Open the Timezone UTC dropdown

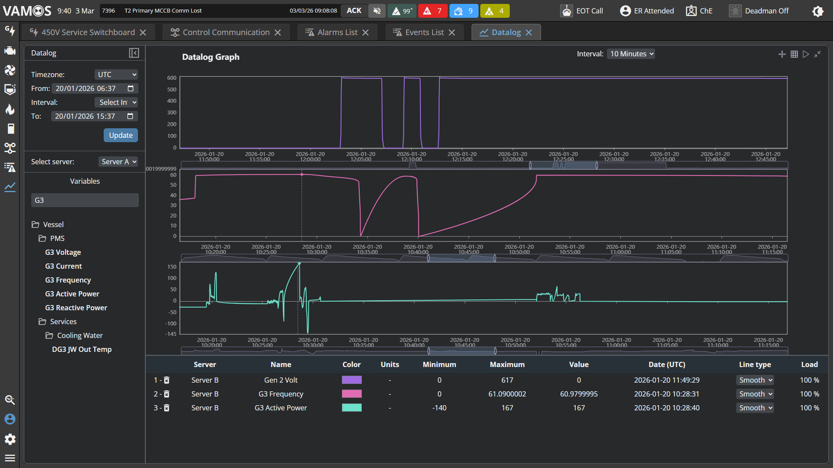[x=116, y=75]
